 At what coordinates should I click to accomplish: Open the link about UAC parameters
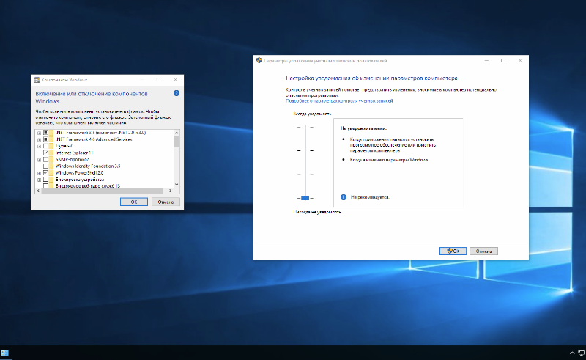point(339,100)
